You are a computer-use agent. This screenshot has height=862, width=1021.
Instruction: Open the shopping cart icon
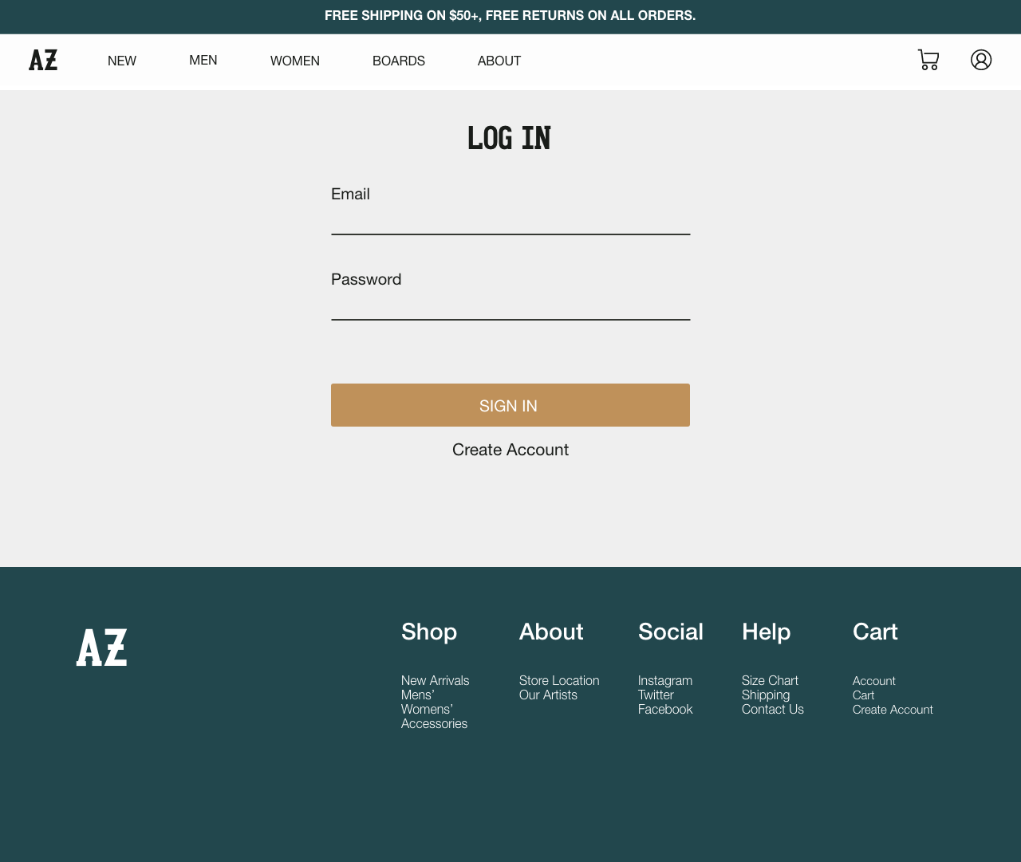pyautogui.click(x=928, y=60)
